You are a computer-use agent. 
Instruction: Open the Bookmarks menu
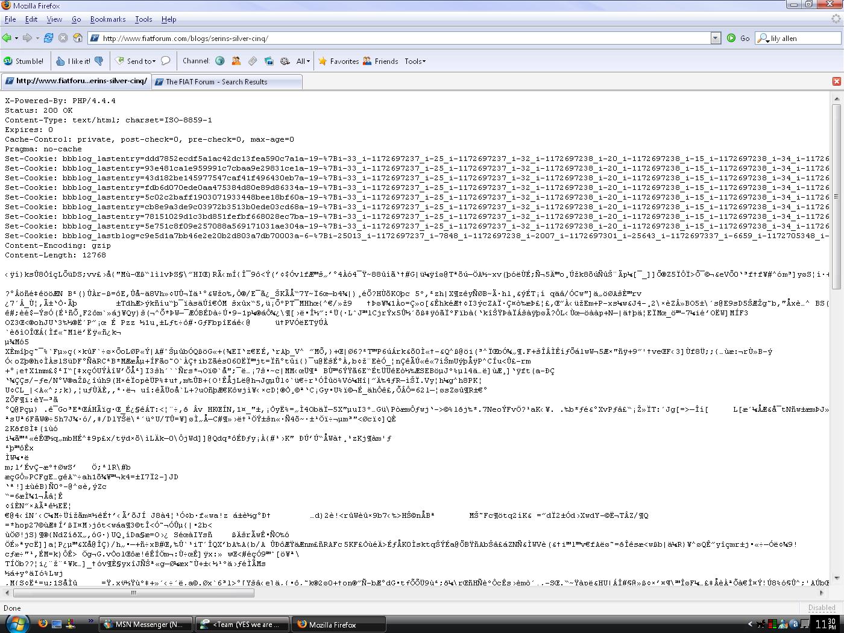point(108,19)
